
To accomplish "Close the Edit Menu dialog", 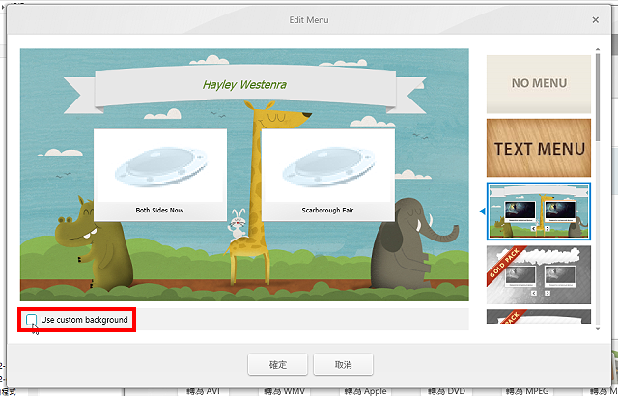I will 595,20.
